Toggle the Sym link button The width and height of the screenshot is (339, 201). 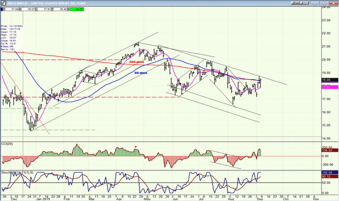click(x=295, y=3)
